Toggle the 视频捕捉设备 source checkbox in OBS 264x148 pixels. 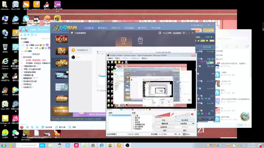(x=134, y=124)
